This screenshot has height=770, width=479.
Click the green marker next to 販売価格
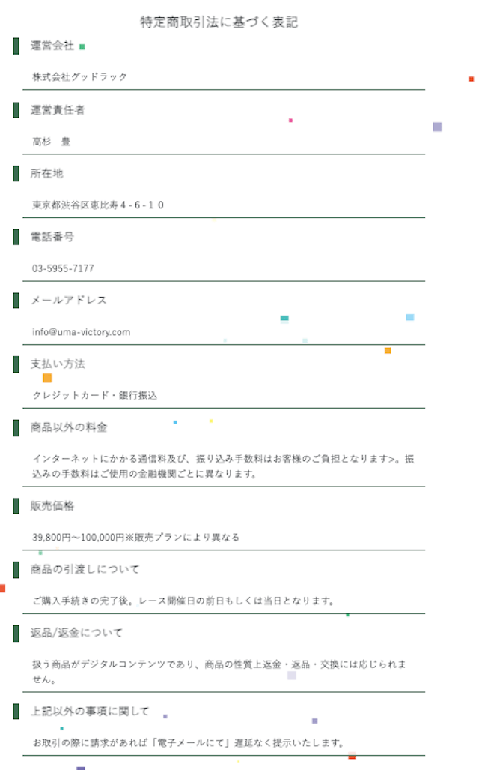(16, 506)
